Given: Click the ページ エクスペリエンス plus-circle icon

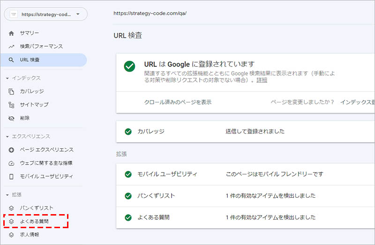Looking at the screenshot, I should coord(11,150).
